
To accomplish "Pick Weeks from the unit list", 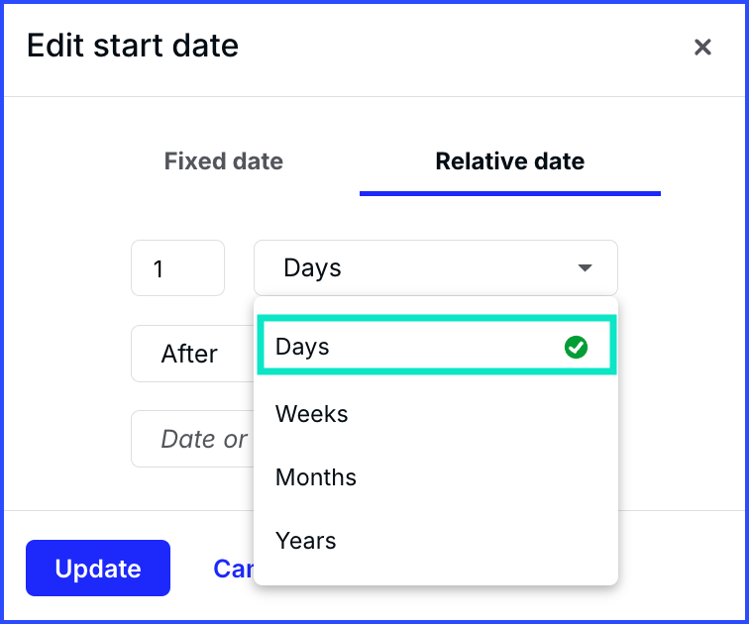I will [x=437, y=414].
